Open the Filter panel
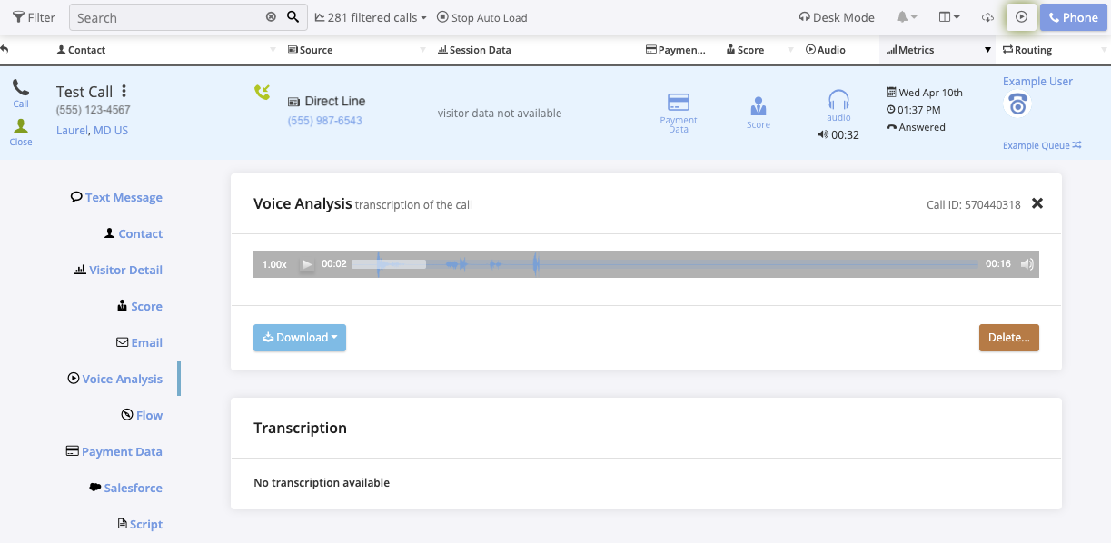Viewport: 1111px width, 543px height. 34,16
